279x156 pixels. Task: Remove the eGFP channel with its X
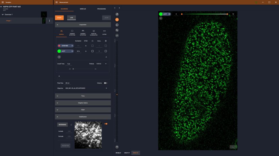72,51
